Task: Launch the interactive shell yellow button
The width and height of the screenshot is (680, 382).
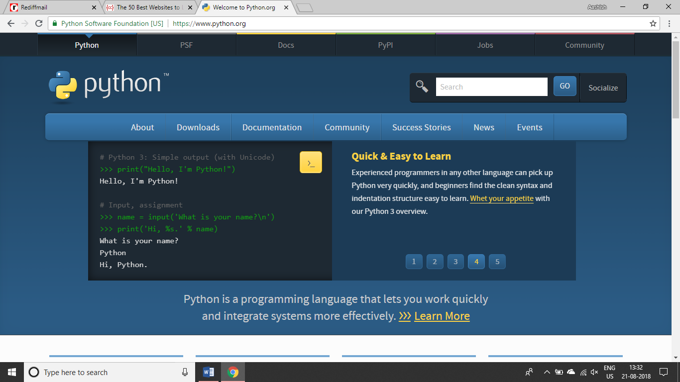Action: [x=311, y=162]
